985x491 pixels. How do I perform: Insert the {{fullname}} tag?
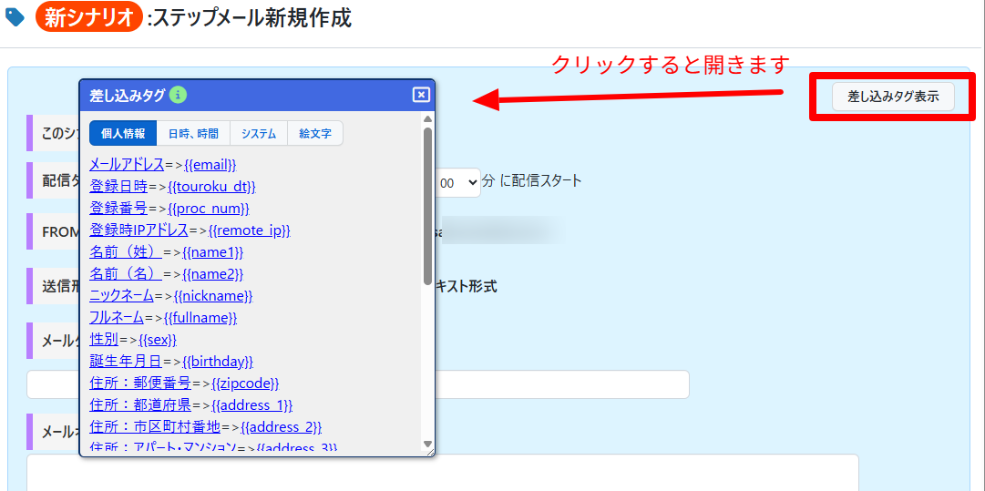[x=200, y=318]
